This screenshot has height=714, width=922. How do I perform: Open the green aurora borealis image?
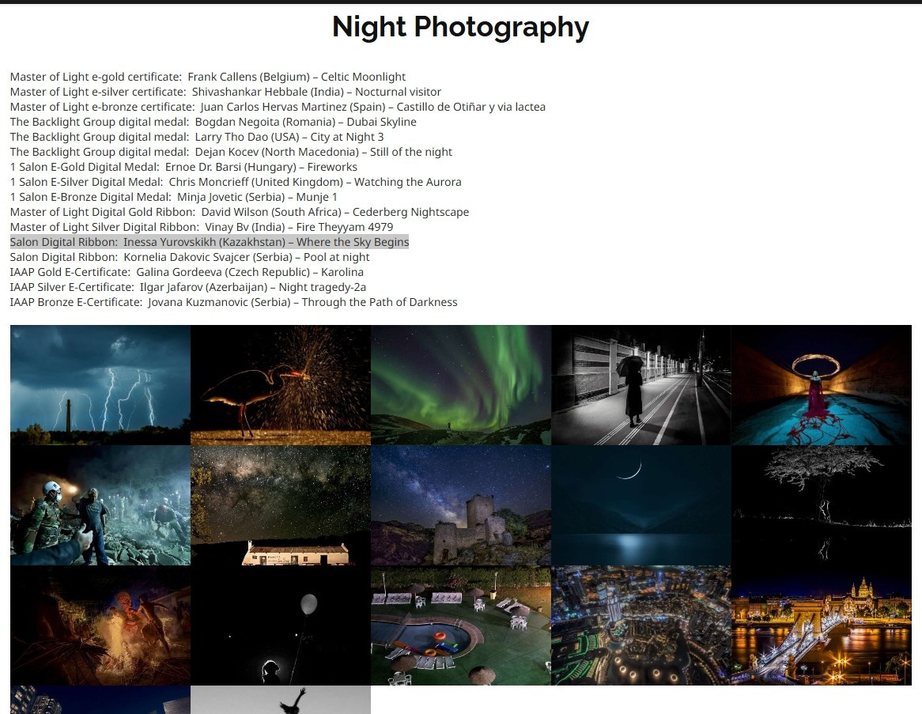[461, 385]
